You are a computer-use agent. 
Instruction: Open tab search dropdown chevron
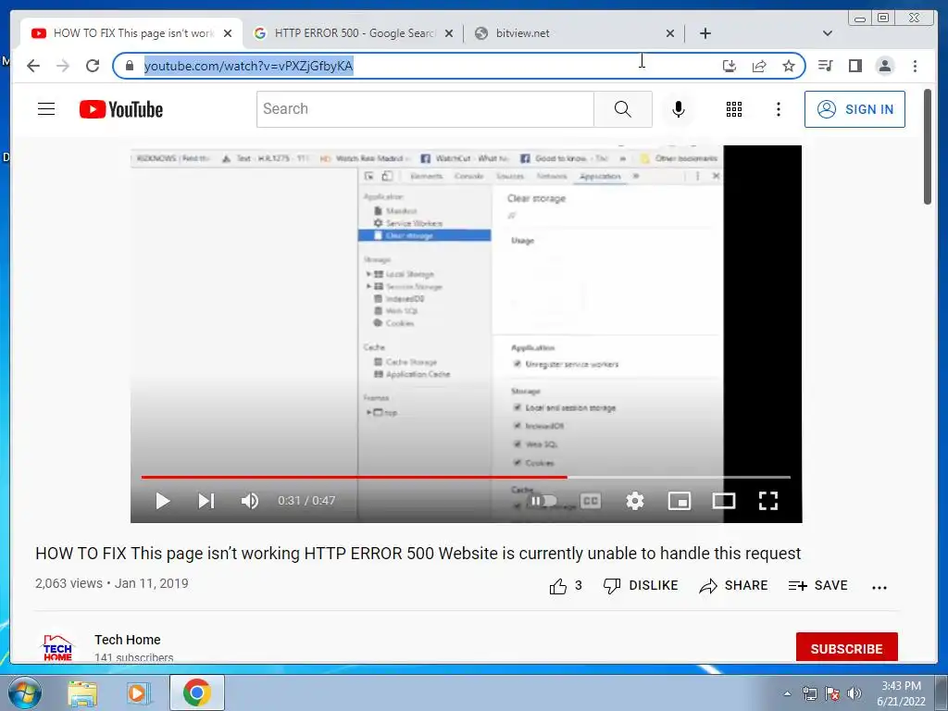click(x=828, y=33)
